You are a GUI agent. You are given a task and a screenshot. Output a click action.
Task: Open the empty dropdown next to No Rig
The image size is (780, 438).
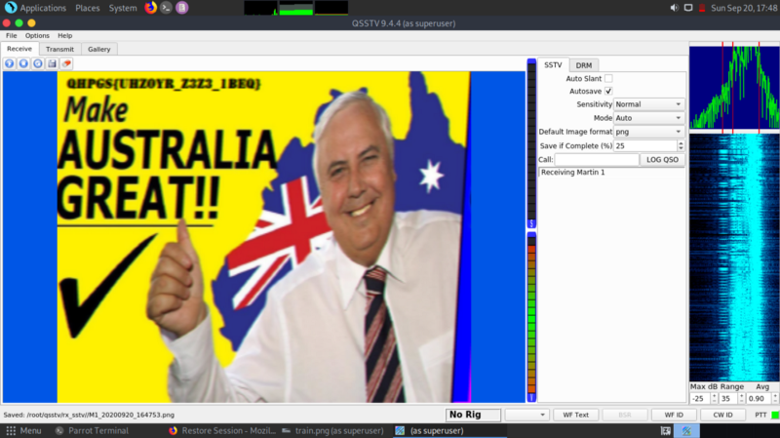click(526, 415)
